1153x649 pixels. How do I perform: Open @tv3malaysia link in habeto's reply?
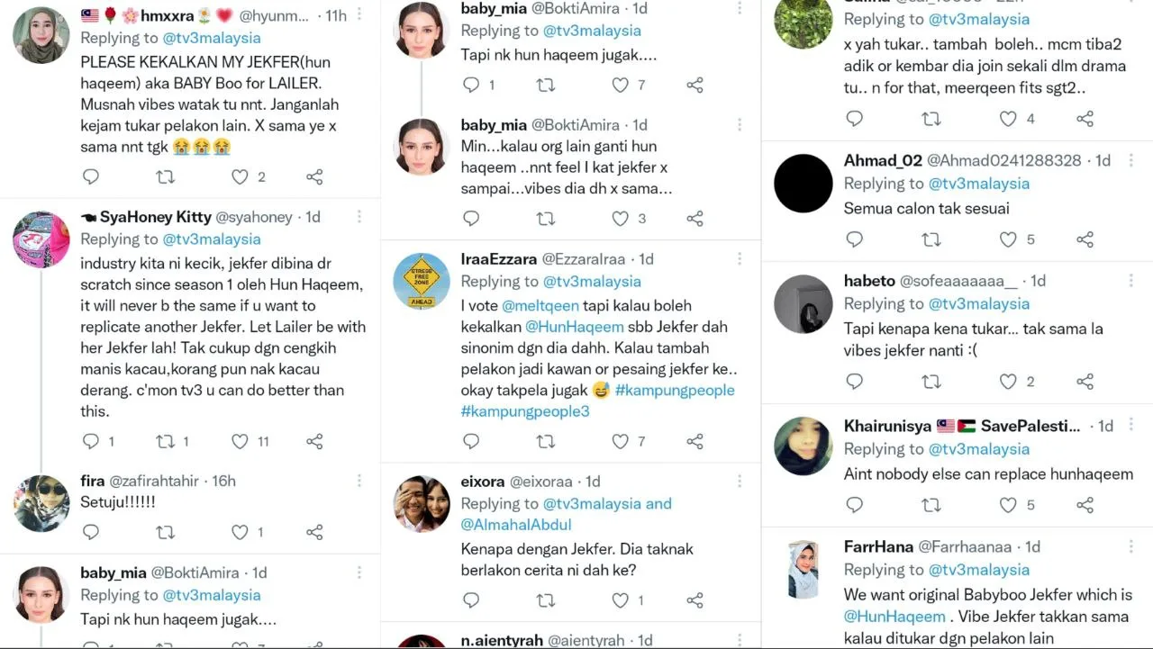[979, 304]
